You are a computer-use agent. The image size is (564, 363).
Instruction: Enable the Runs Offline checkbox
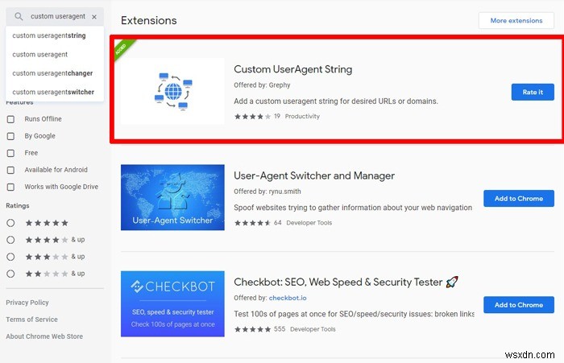click(x=11, y=119)
